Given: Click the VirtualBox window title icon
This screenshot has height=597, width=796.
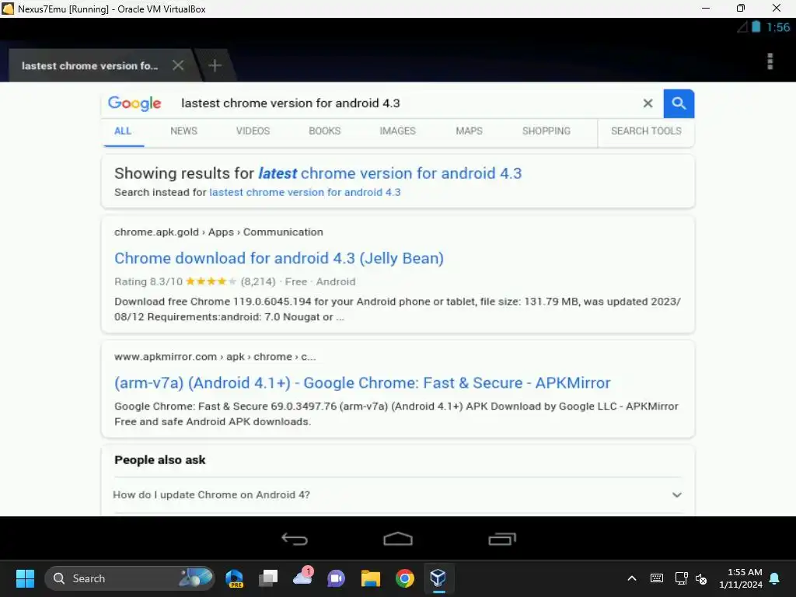Looking at the screenshot, I should click(x=8, y=9).
